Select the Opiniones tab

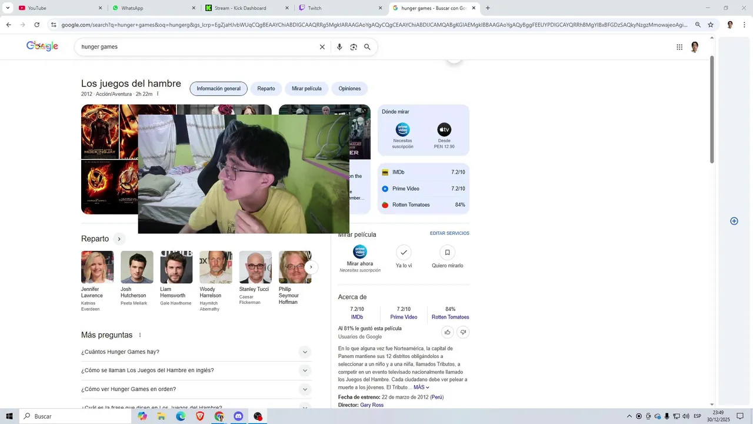349,89
